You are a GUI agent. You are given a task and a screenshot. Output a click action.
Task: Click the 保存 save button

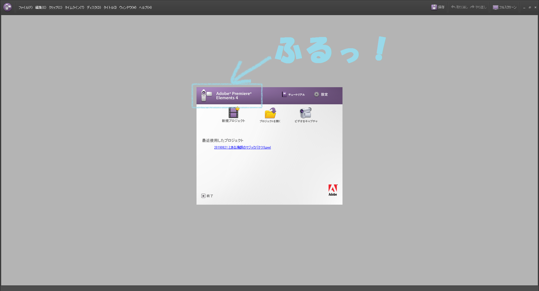[438, 7]
